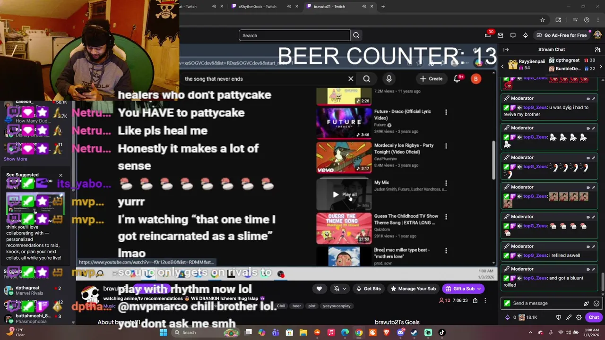
Task: Open the stream more options three dots
Action: click(x=485, y=300)
